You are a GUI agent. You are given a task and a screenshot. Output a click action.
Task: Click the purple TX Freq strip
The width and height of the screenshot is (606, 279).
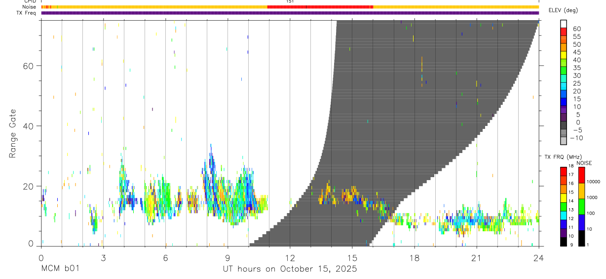(290, 13)
